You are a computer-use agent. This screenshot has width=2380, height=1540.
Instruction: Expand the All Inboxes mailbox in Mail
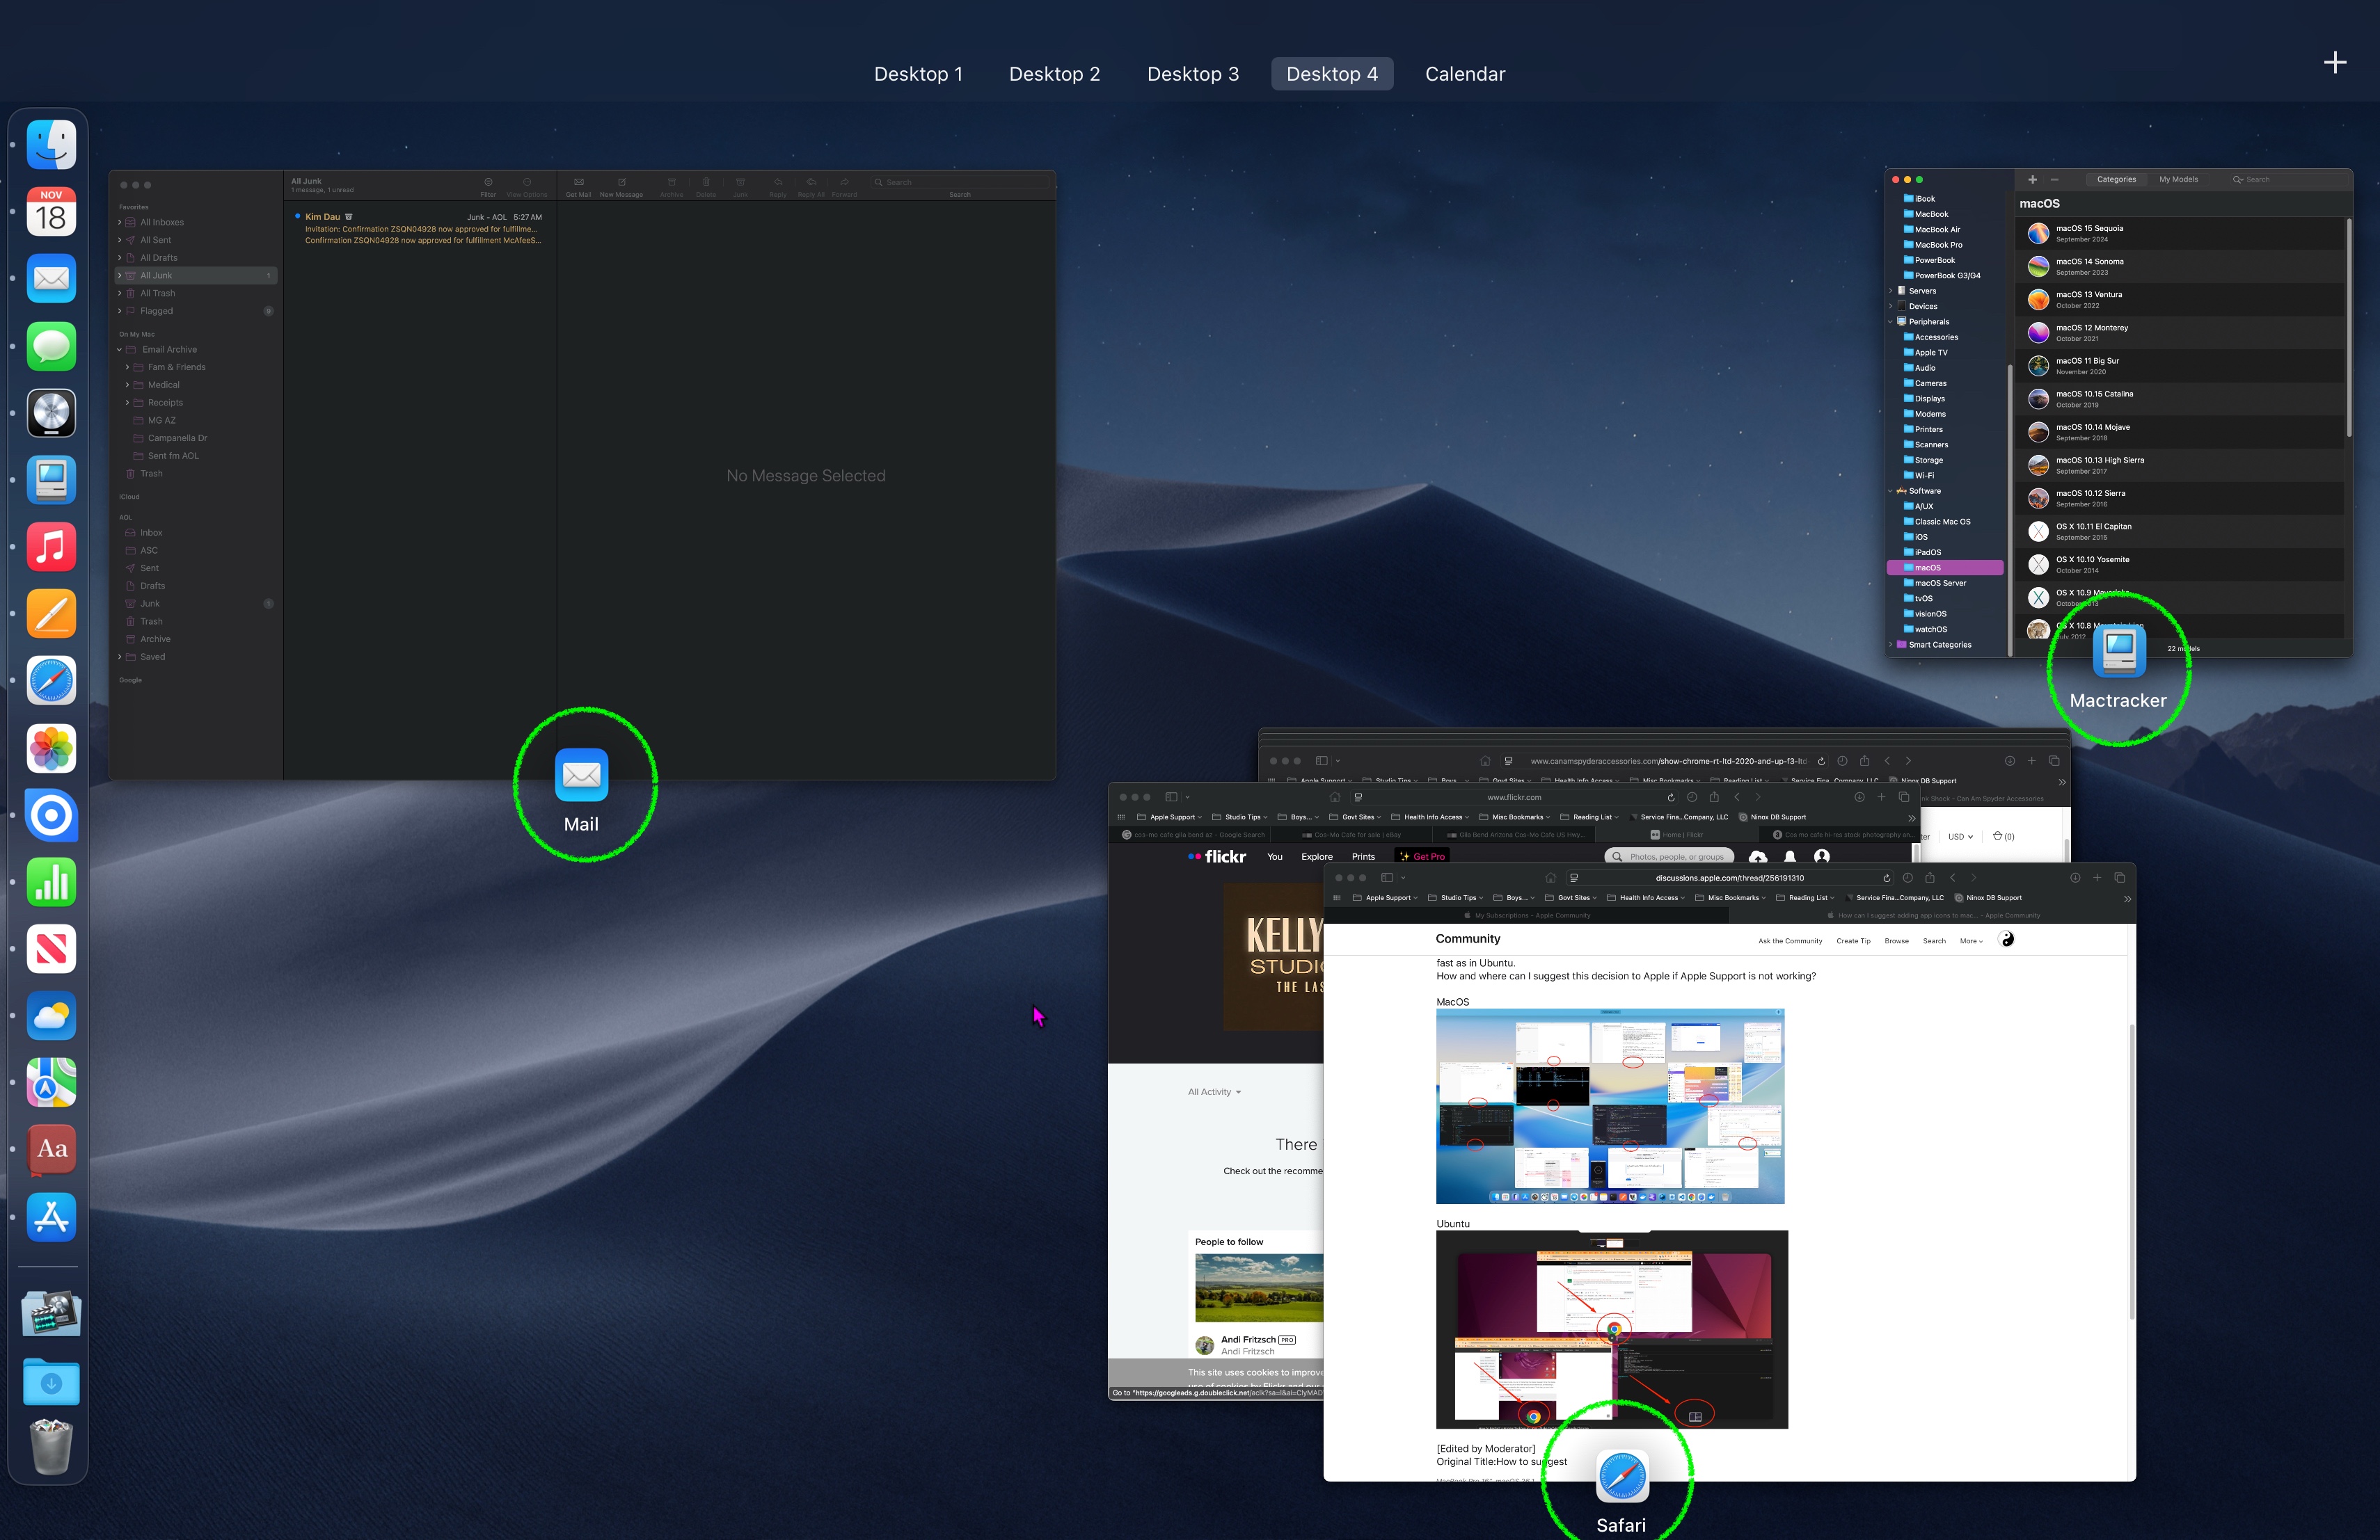point(120,223)
